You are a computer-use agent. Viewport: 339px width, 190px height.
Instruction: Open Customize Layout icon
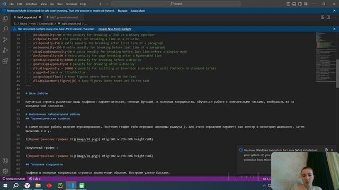point(306,4)
